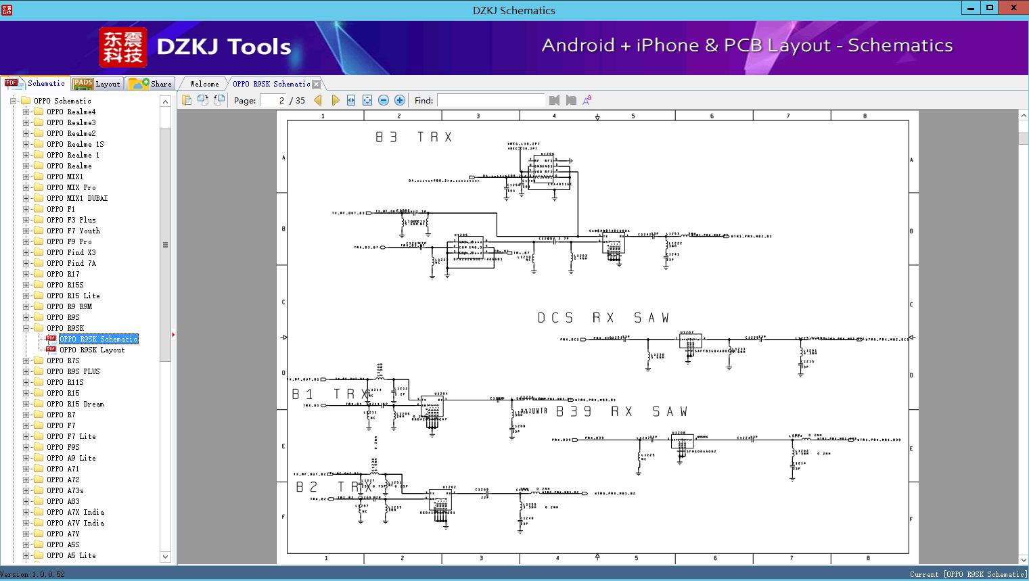Go to the next page arrow
1029x581 pixels.
pyautogui.click(x=336, y=100)
